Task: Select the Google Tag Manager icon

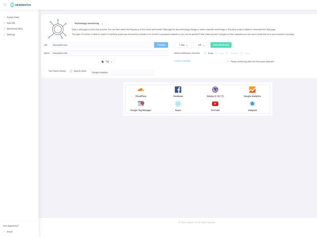Action: point(141,104)
